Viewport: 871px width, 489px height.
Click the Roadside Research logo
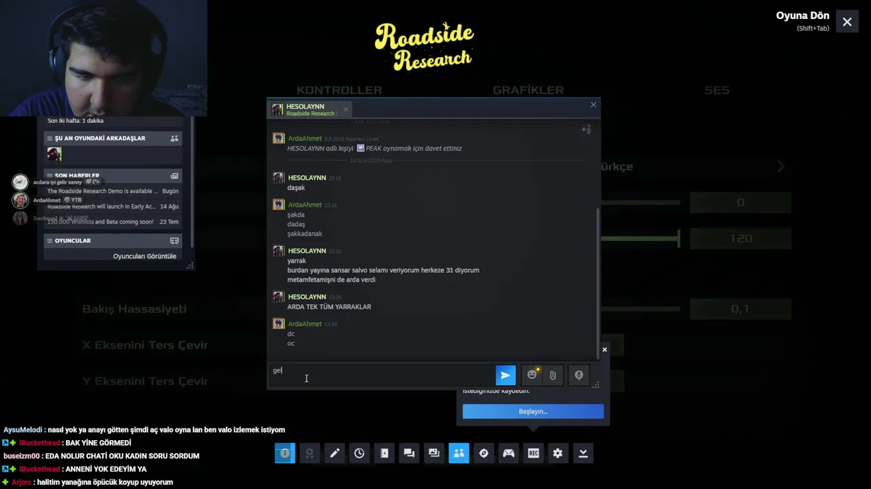click(x=424, y=46)
